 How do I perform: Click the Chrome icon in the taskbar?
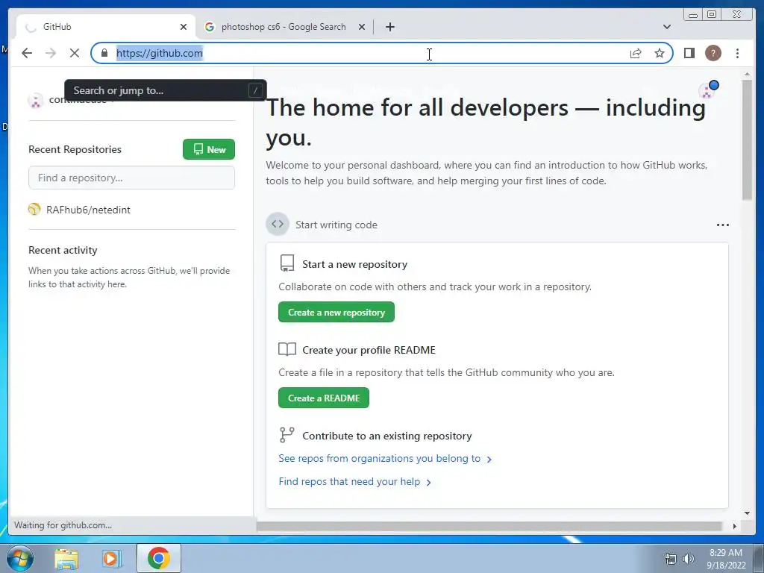pyautogui.click(x=159, y=558)
